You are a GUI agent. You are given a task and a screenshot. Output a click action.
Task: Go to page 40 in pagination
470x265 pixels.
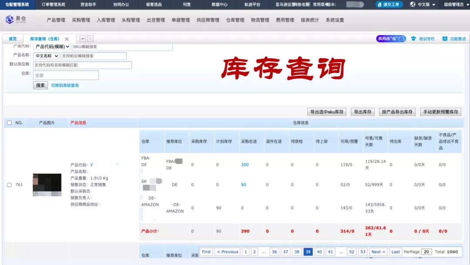click(319, 252)
